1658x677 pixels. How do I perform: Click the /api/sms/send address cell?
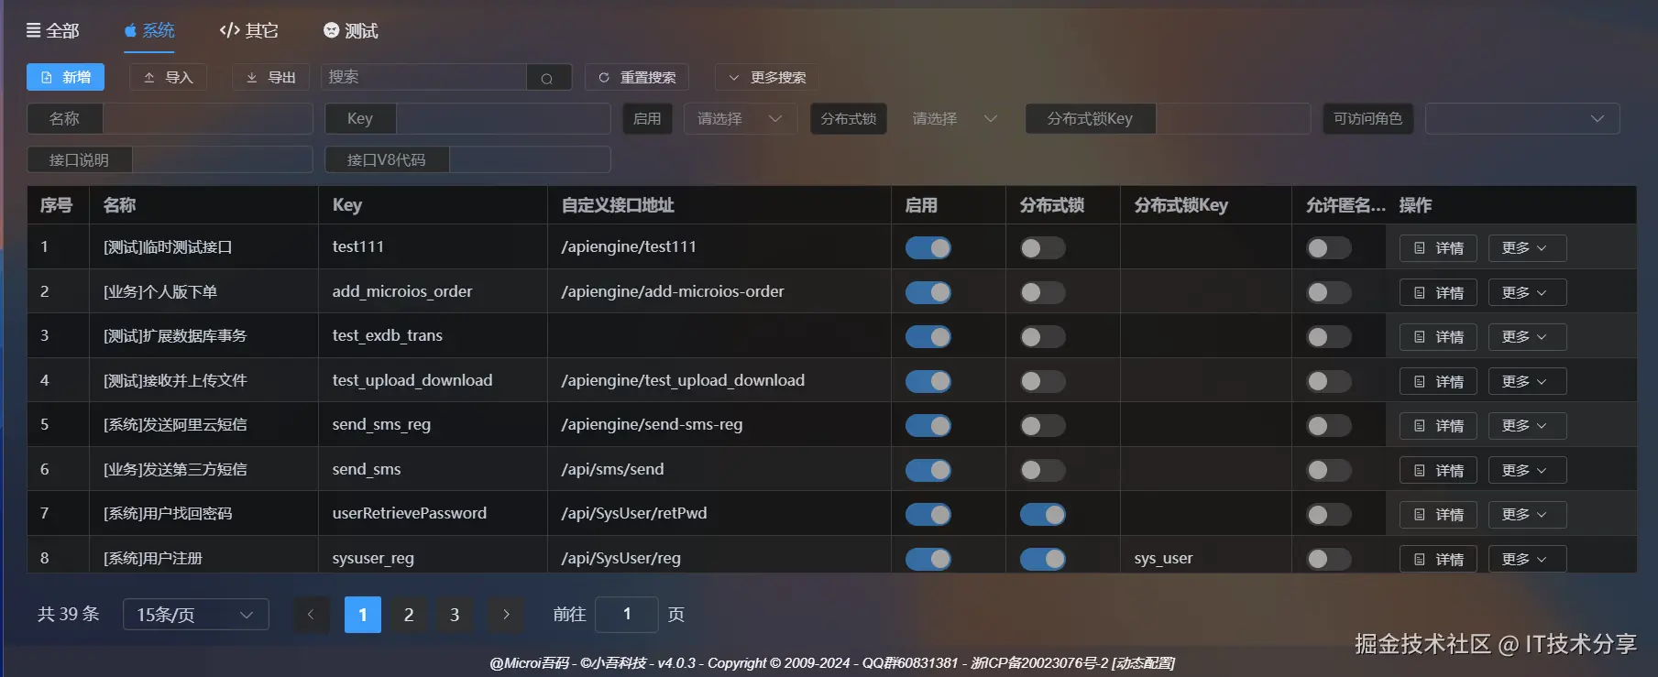coord(719,469)
